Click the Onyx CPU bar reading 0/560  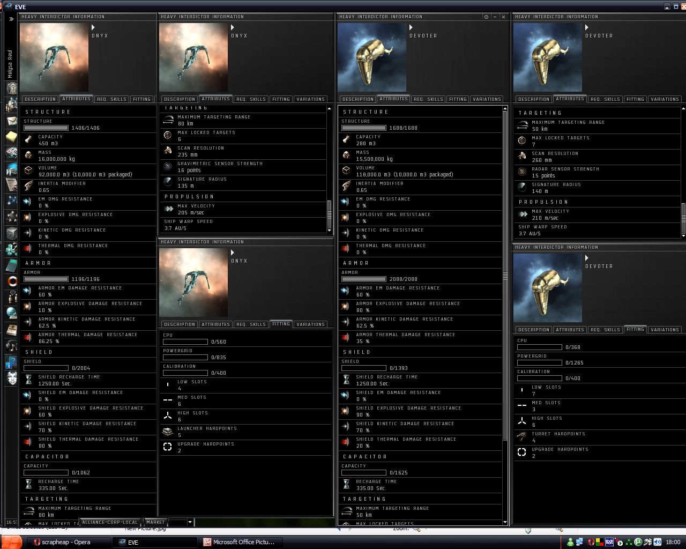(x=185, y=342)
